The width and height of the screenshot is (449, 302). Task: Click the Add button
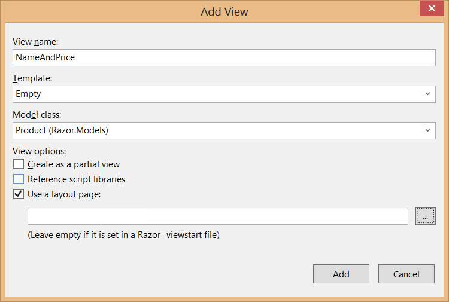(x=341, y=274)
